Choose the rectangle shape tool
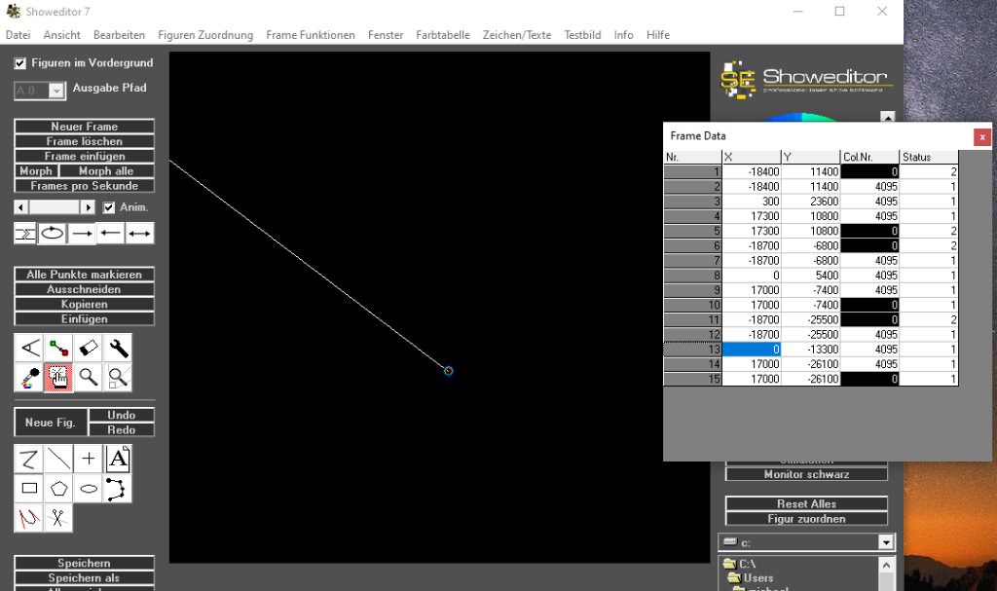The width and height of the screenshot is (997, 591). (x=29, y=488)
